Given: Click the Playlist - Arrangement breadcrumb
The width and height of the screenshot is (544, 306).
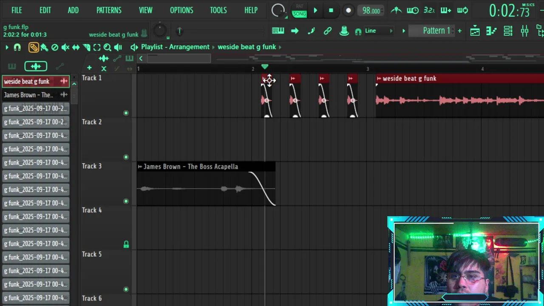Looking at the screenshot, I should [x=175, y=47].
